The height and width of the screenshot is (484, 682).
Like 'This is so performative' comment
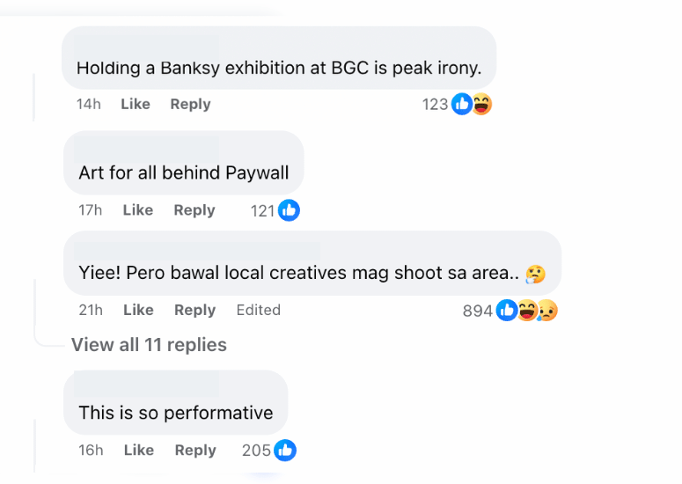tap(139, 450)
